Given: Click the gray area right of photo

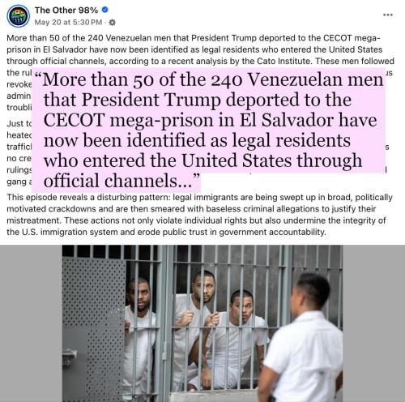Looking at the screenshot, I should [373, 323].
